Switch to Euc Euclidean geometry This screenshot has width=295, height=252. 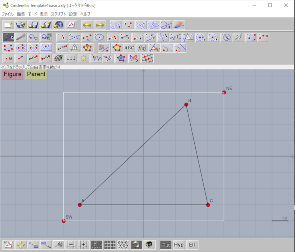(x=166, y=245)
